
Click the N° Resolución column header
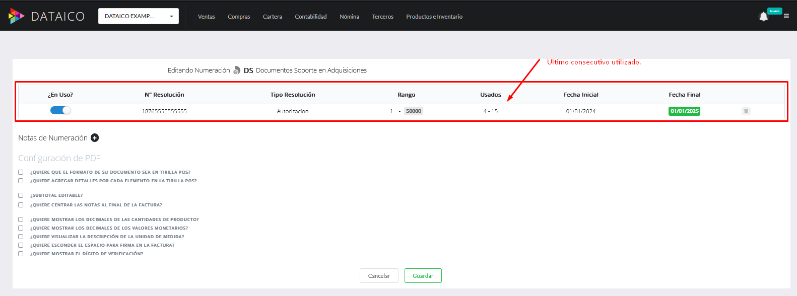164,95
